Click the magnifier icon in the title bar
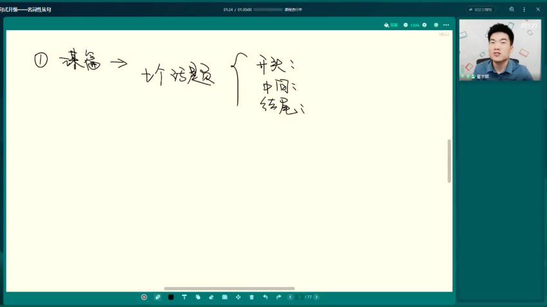Screen dimensions: 547x307 (512, 10)
